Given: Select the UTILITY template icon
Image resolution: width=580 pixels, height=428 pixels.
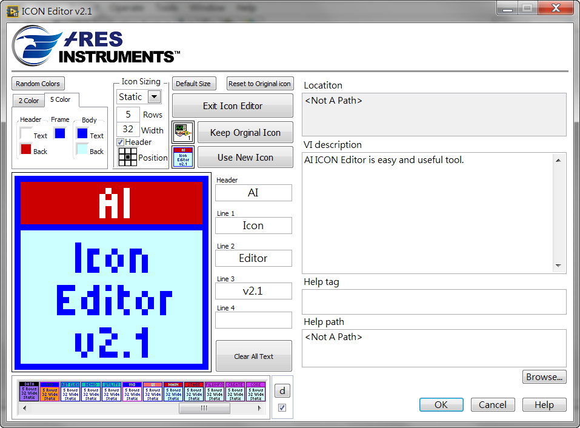Looking at the screenshot, I should [112, 392].
